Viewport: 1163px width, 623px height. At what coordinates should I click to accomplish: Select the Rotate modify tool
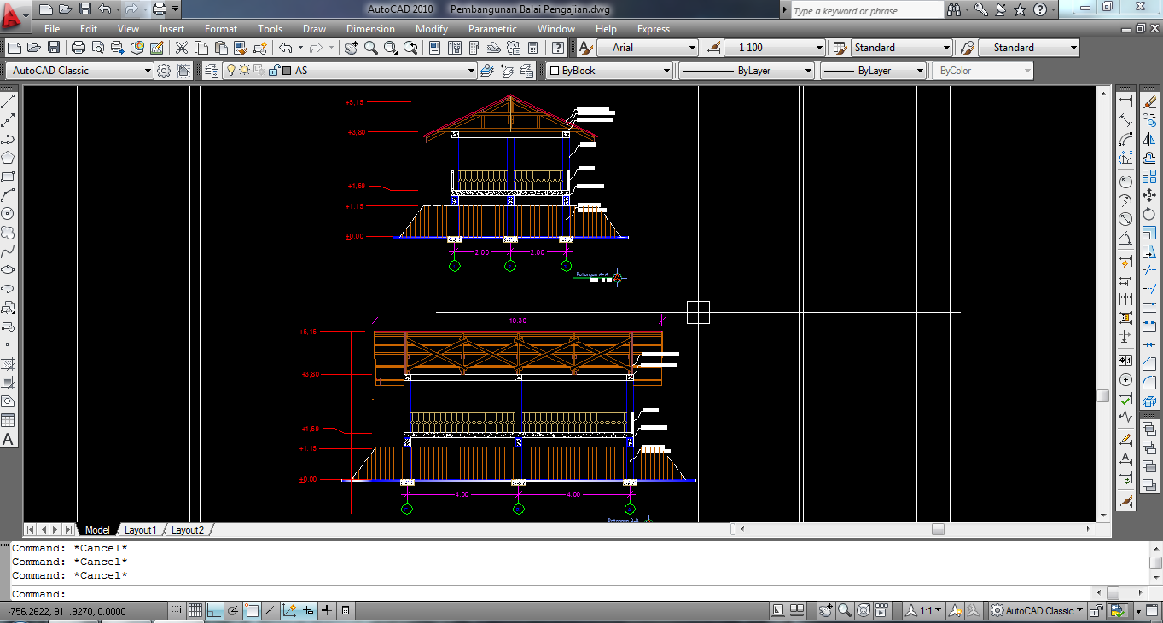1149,215
